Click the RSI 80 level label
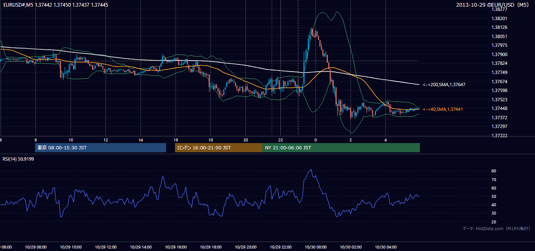This screenshot has width=535, height=251. tap(494, 171)
